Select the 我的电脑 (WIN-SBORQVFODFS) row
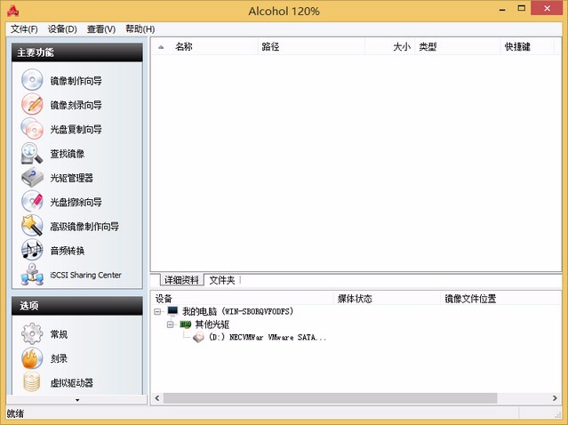The height and width of the screenshot is (425, 568). click(237, 311)
